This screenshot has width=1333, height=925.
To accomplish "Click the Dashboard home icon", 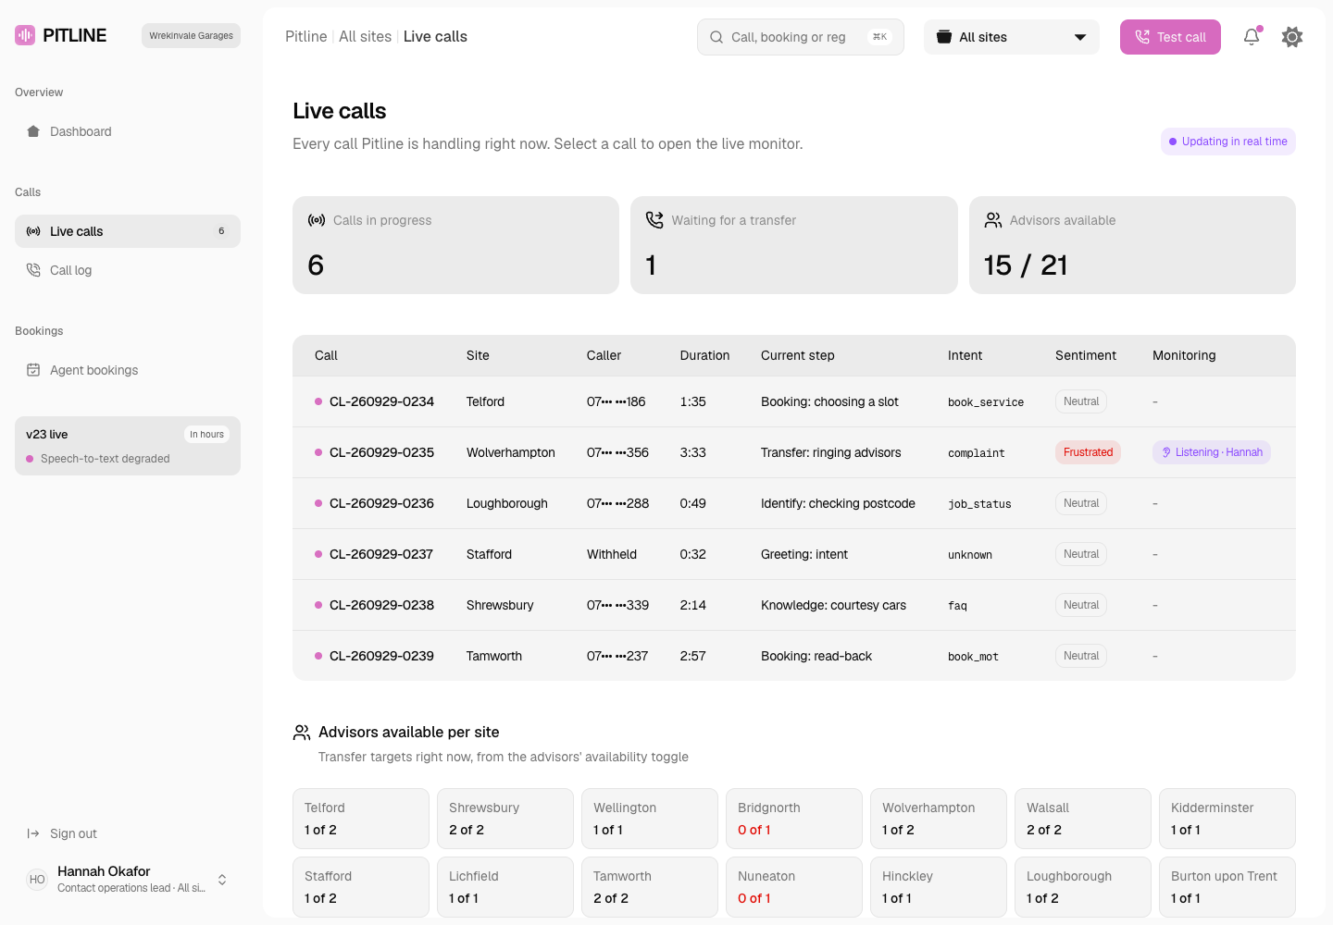I will (33, 131).
